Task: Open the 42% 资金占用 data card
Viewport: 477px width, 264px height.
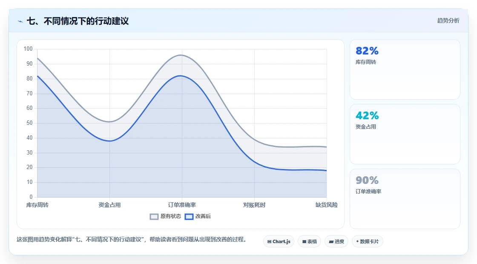Action: pyautogui.click(x=405, y=134)
